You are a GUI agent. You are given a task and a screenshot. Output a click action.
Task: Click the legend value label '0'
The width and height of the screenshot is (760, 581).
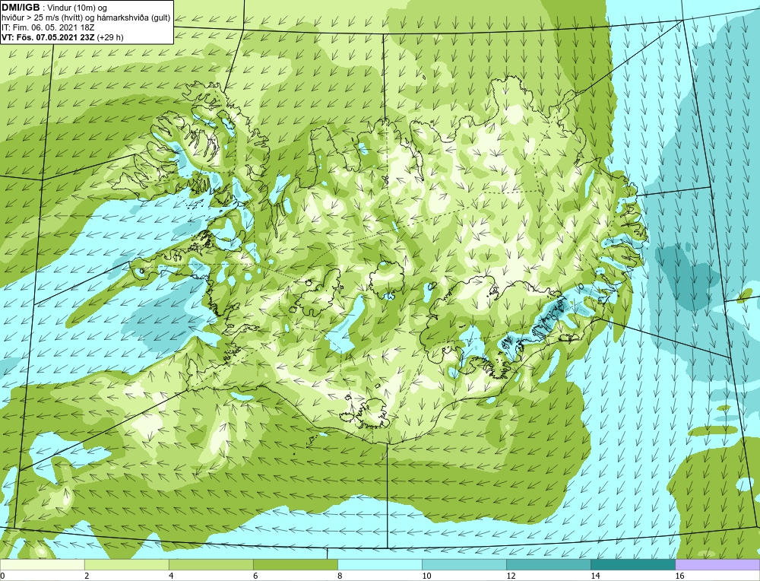[3, 576]
